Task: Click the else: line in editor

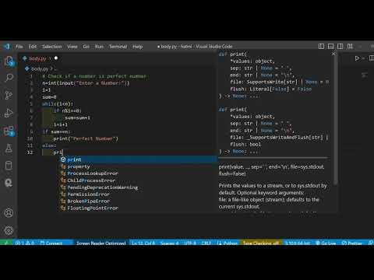Action: pos(49,145)
